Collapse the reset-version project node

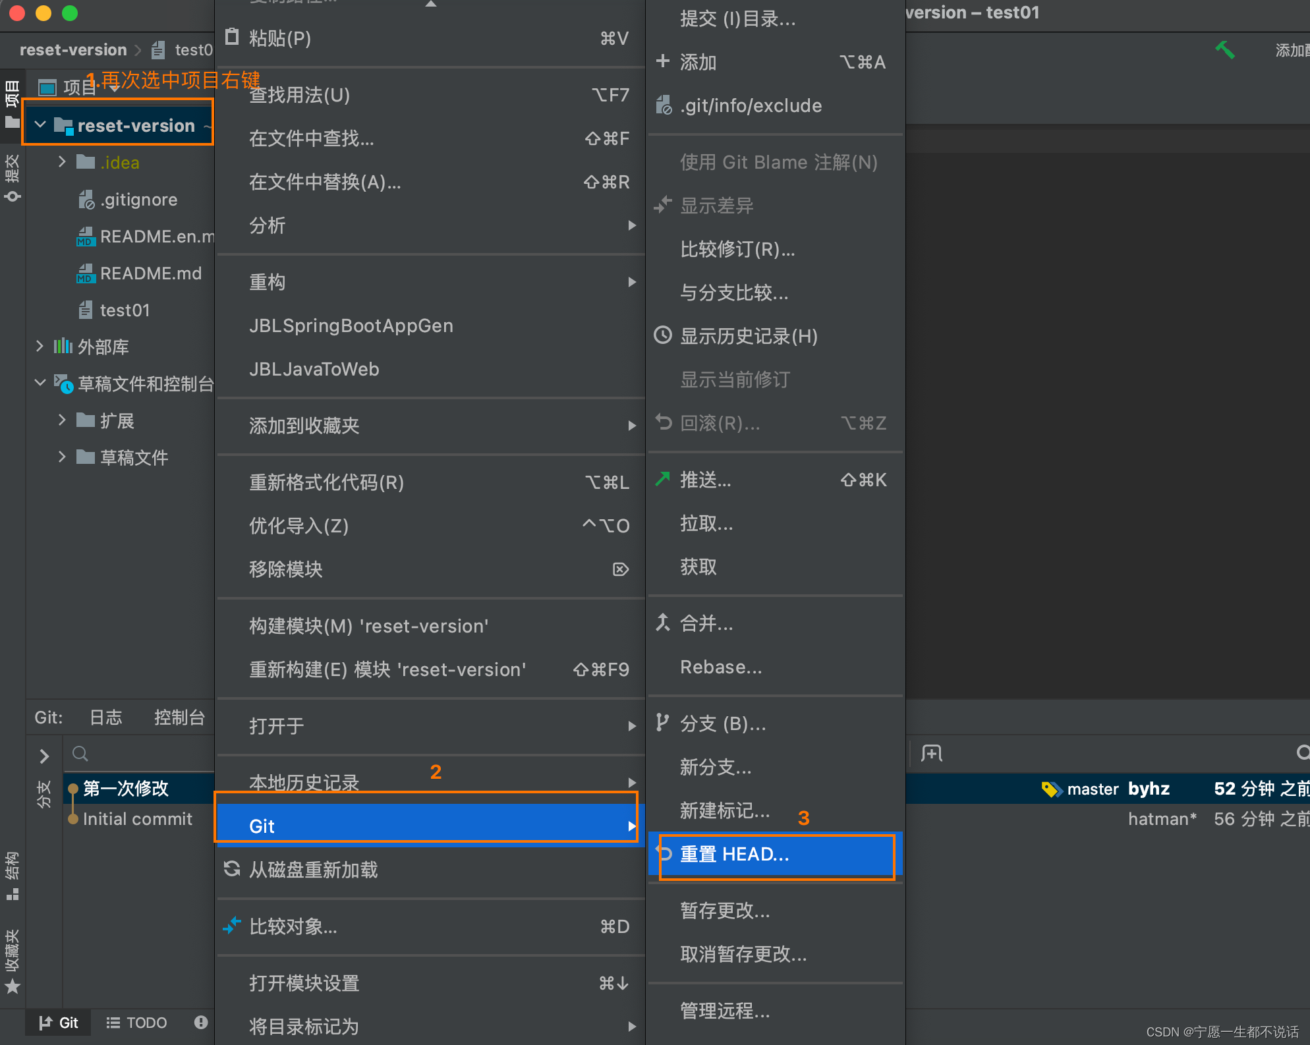(40, 125)
